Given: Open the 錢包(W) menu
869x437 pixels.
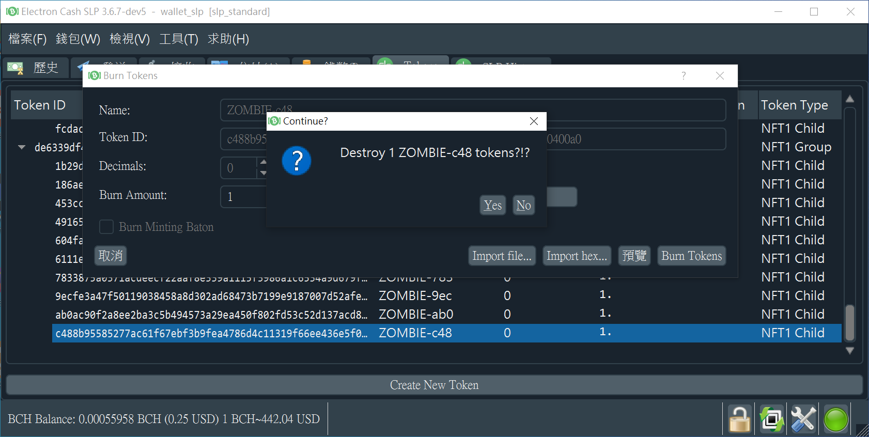Looking at the screenshot, I should coord(78,39).
